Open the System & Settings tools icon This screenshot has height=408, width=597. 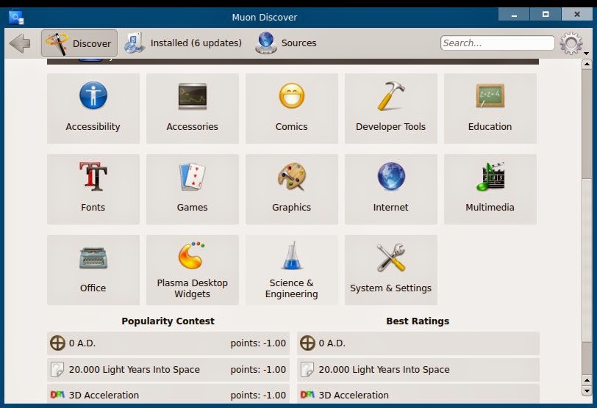tap(391, 257)
